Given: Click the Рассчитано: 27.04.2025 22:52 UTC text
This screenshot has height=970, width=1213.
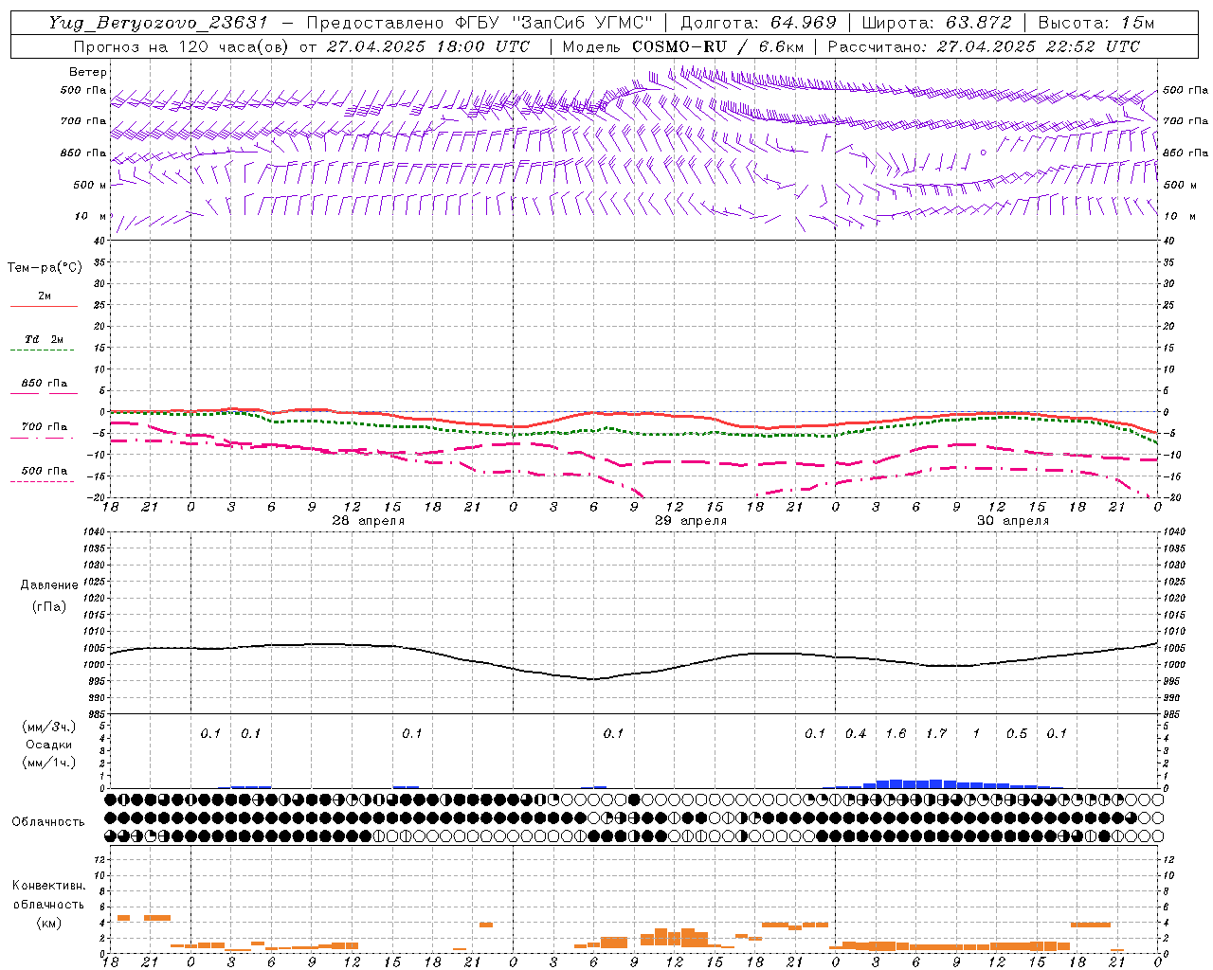Looking at the screenshot, I should coord(984,46).
